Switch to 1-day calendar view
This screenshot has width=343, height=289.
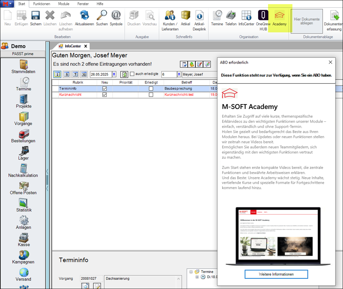click(57, 74)
